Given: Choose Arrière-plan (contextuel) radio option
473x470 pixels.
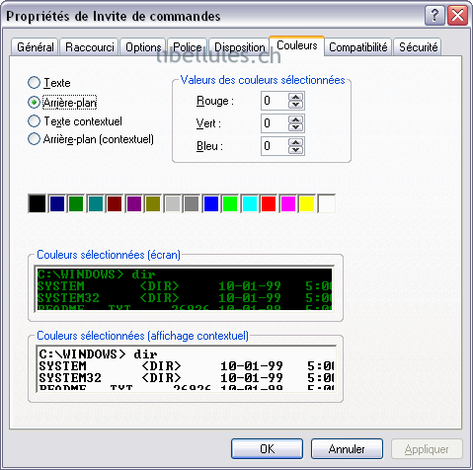Looking at the screenshot, I should click(34, 139).
